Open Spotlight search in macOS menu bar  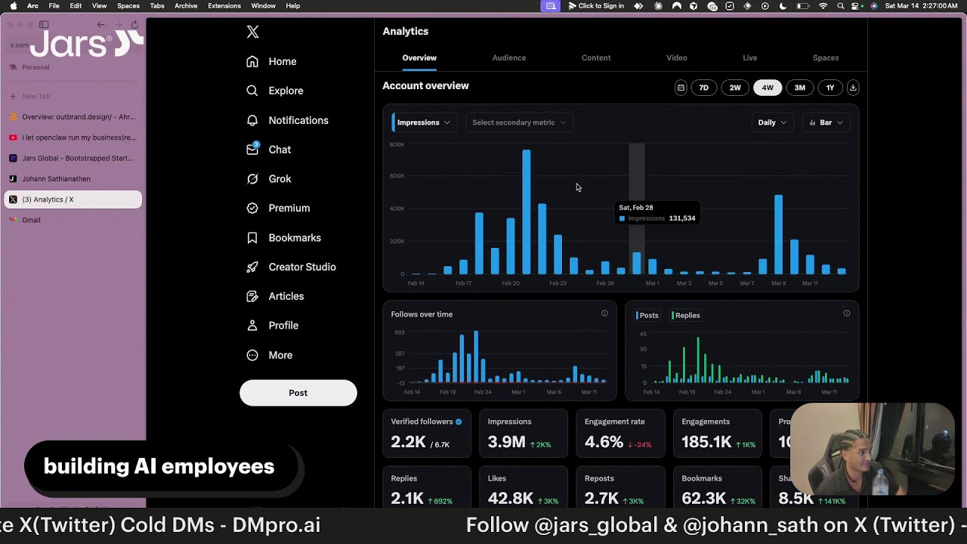pos(841,6)
